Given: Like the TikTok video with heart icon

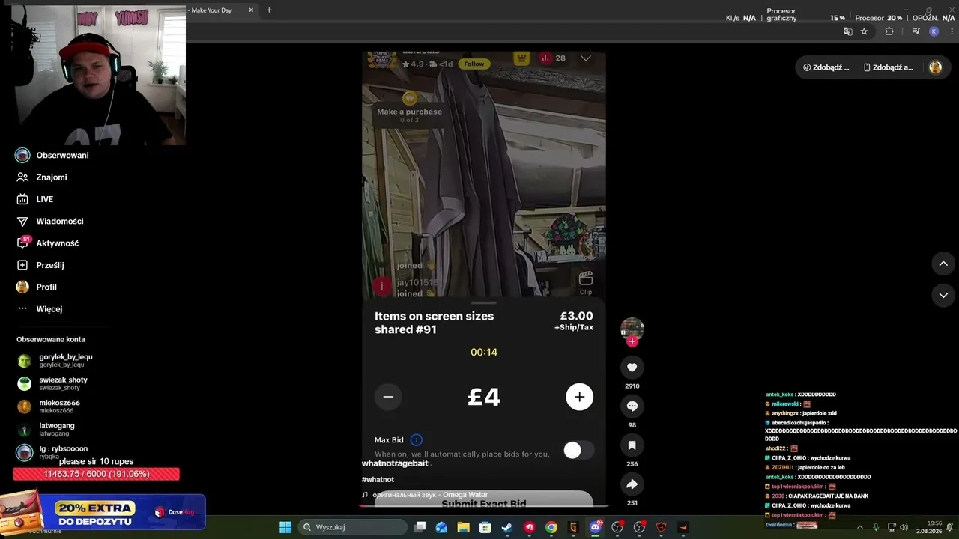Looking at the screenshot, I should coord(632,368).
